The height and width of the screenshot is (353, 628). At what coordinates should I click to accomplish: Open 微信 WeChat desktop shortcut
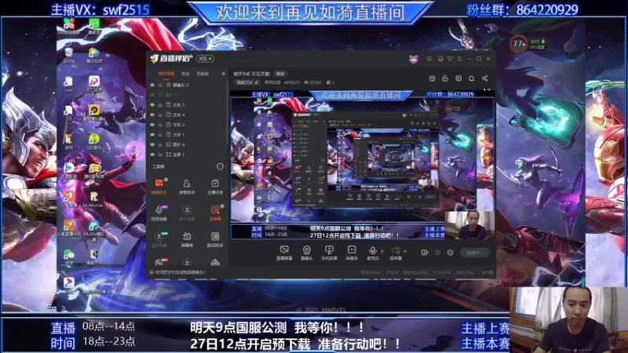[x=69, y=257]
